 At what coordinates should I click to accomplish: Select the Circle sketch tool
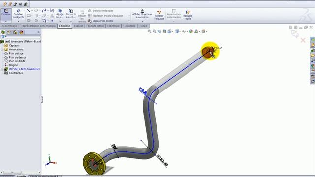(x=36, y=10)
